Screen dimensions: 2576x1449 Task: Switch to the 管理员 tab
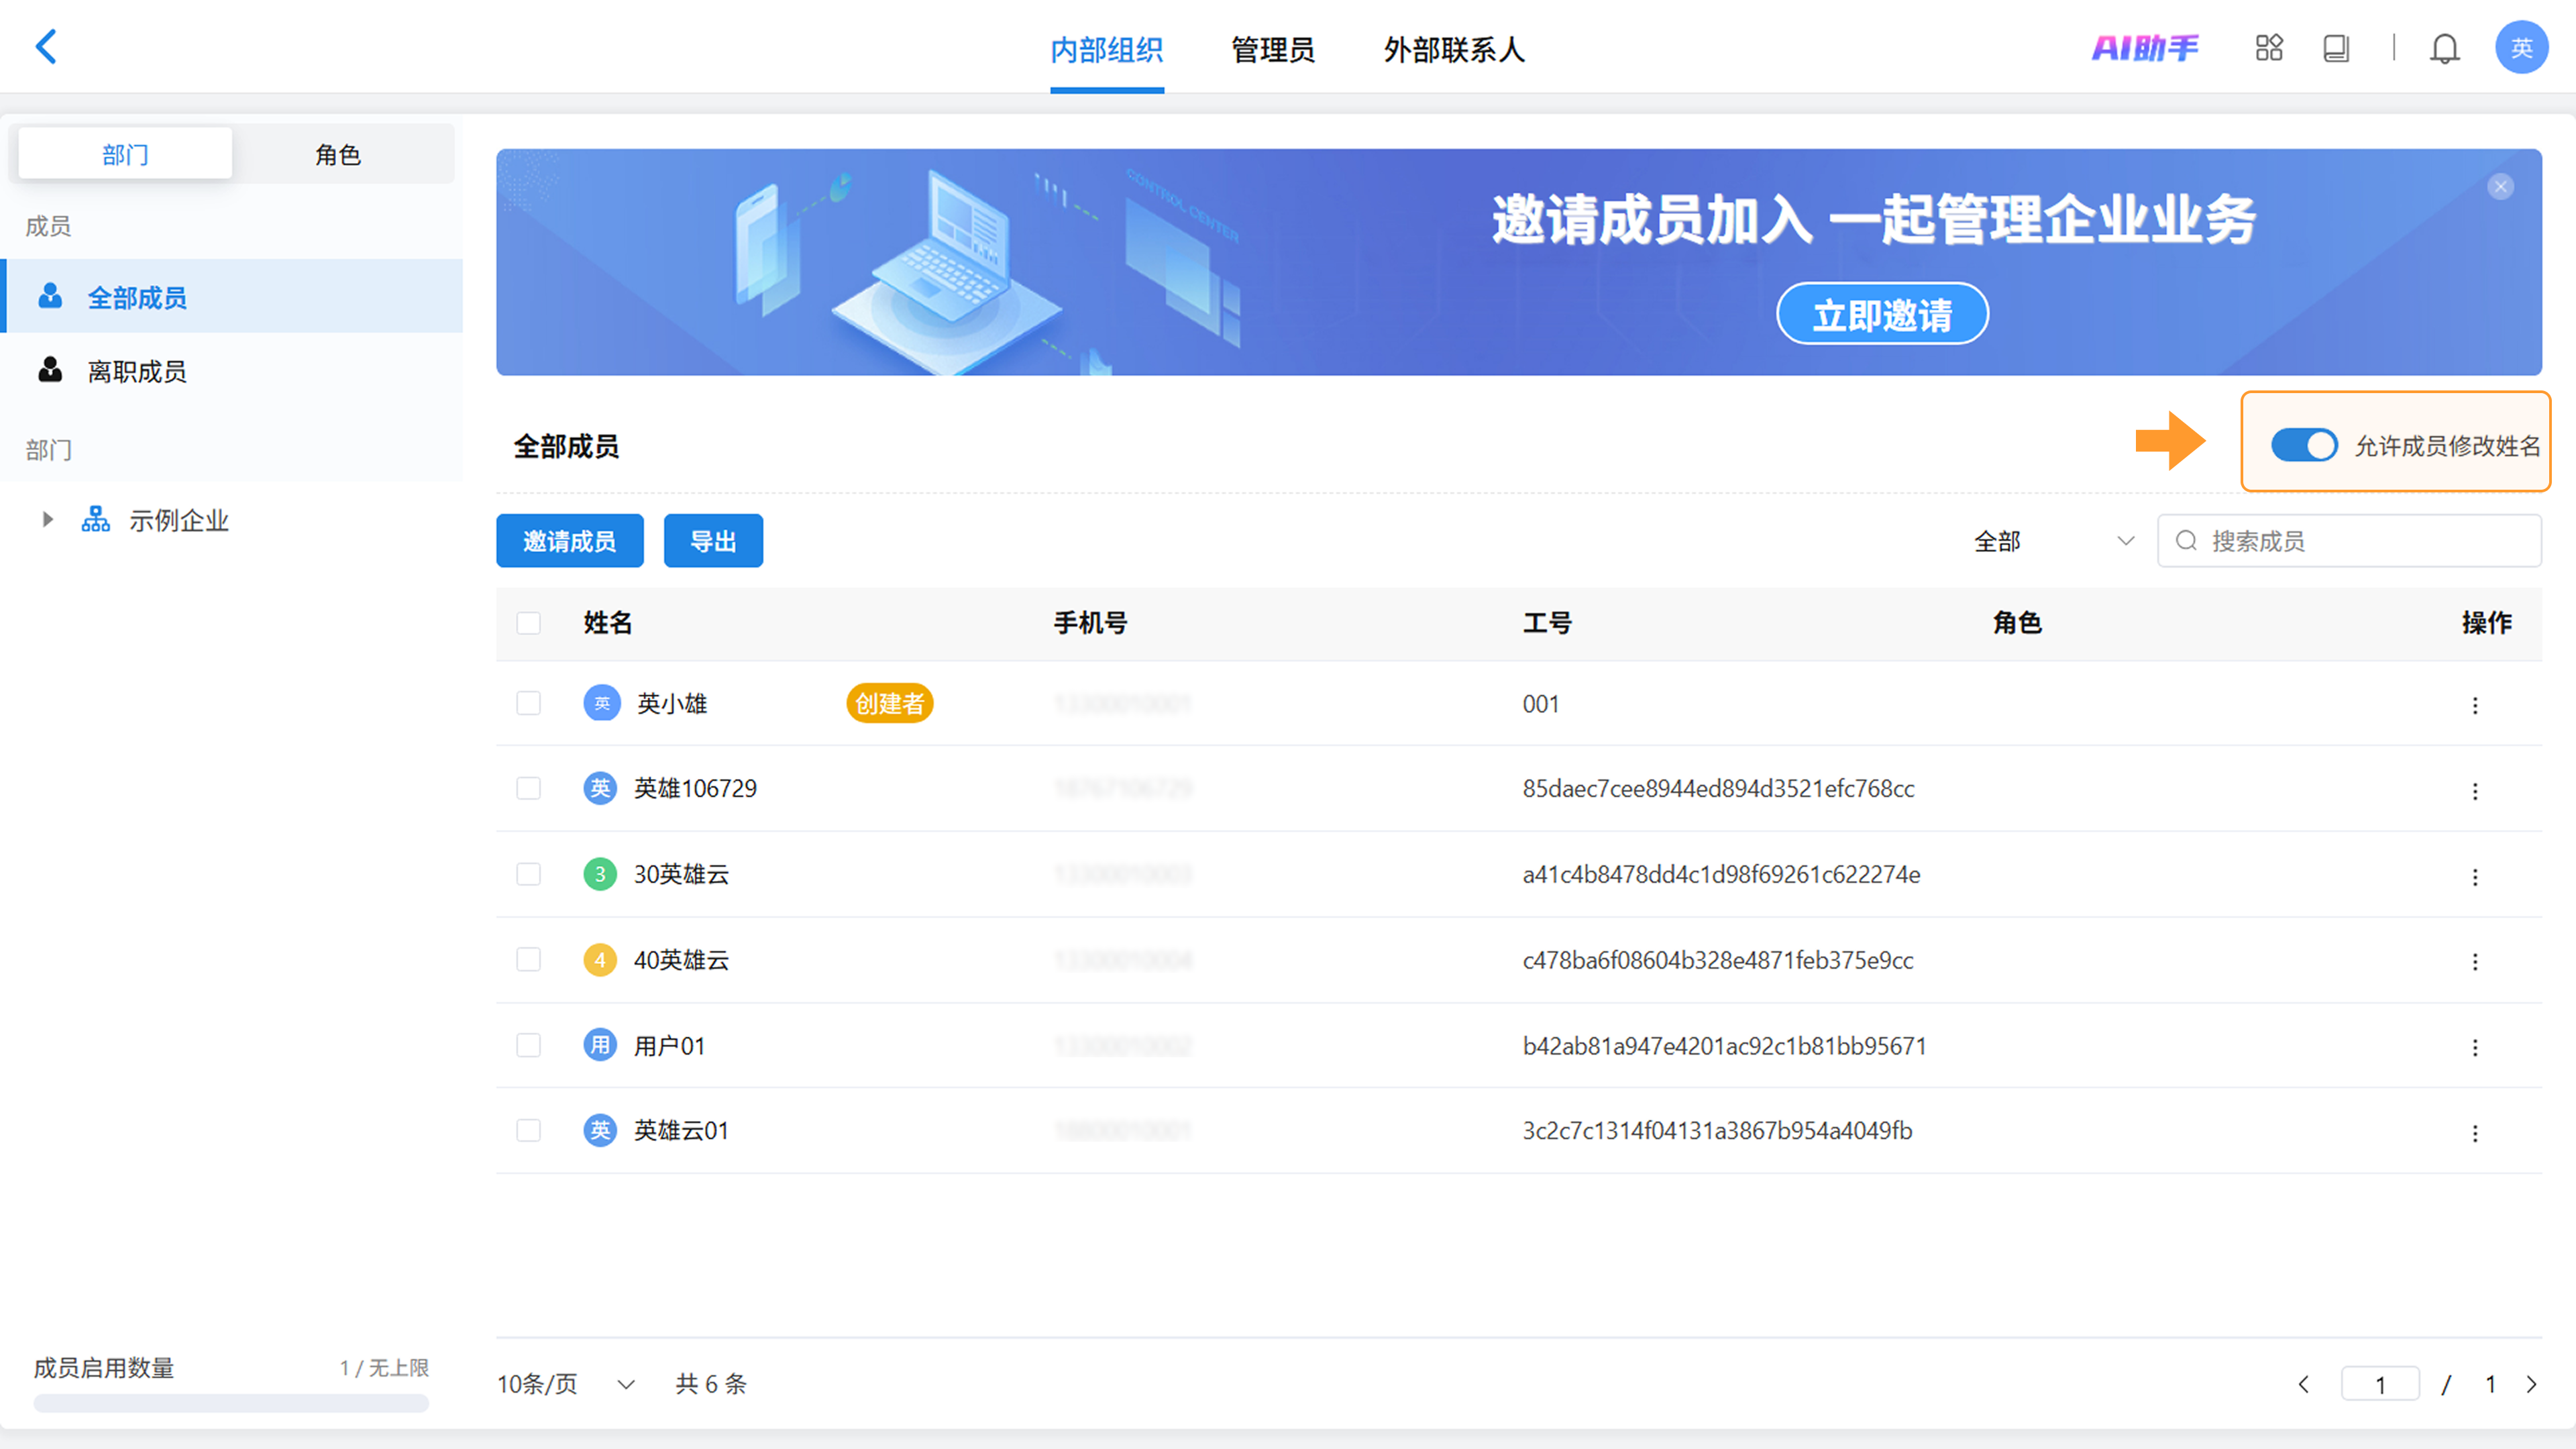pyautogui.click(x=1272, y=49)
